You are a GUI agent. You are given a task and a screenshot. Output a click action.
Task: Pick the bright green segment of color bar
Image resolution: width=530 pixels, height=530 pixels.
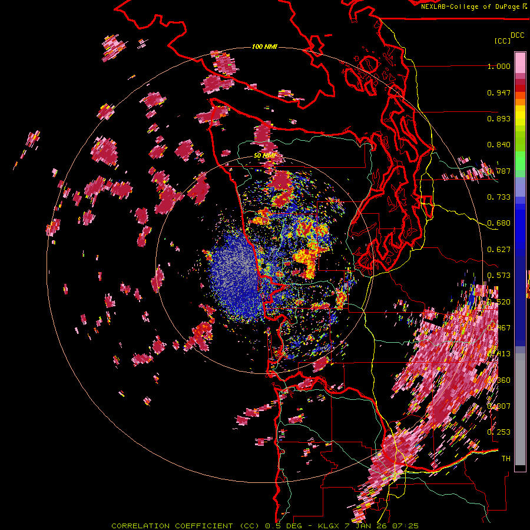coord(520,161)
